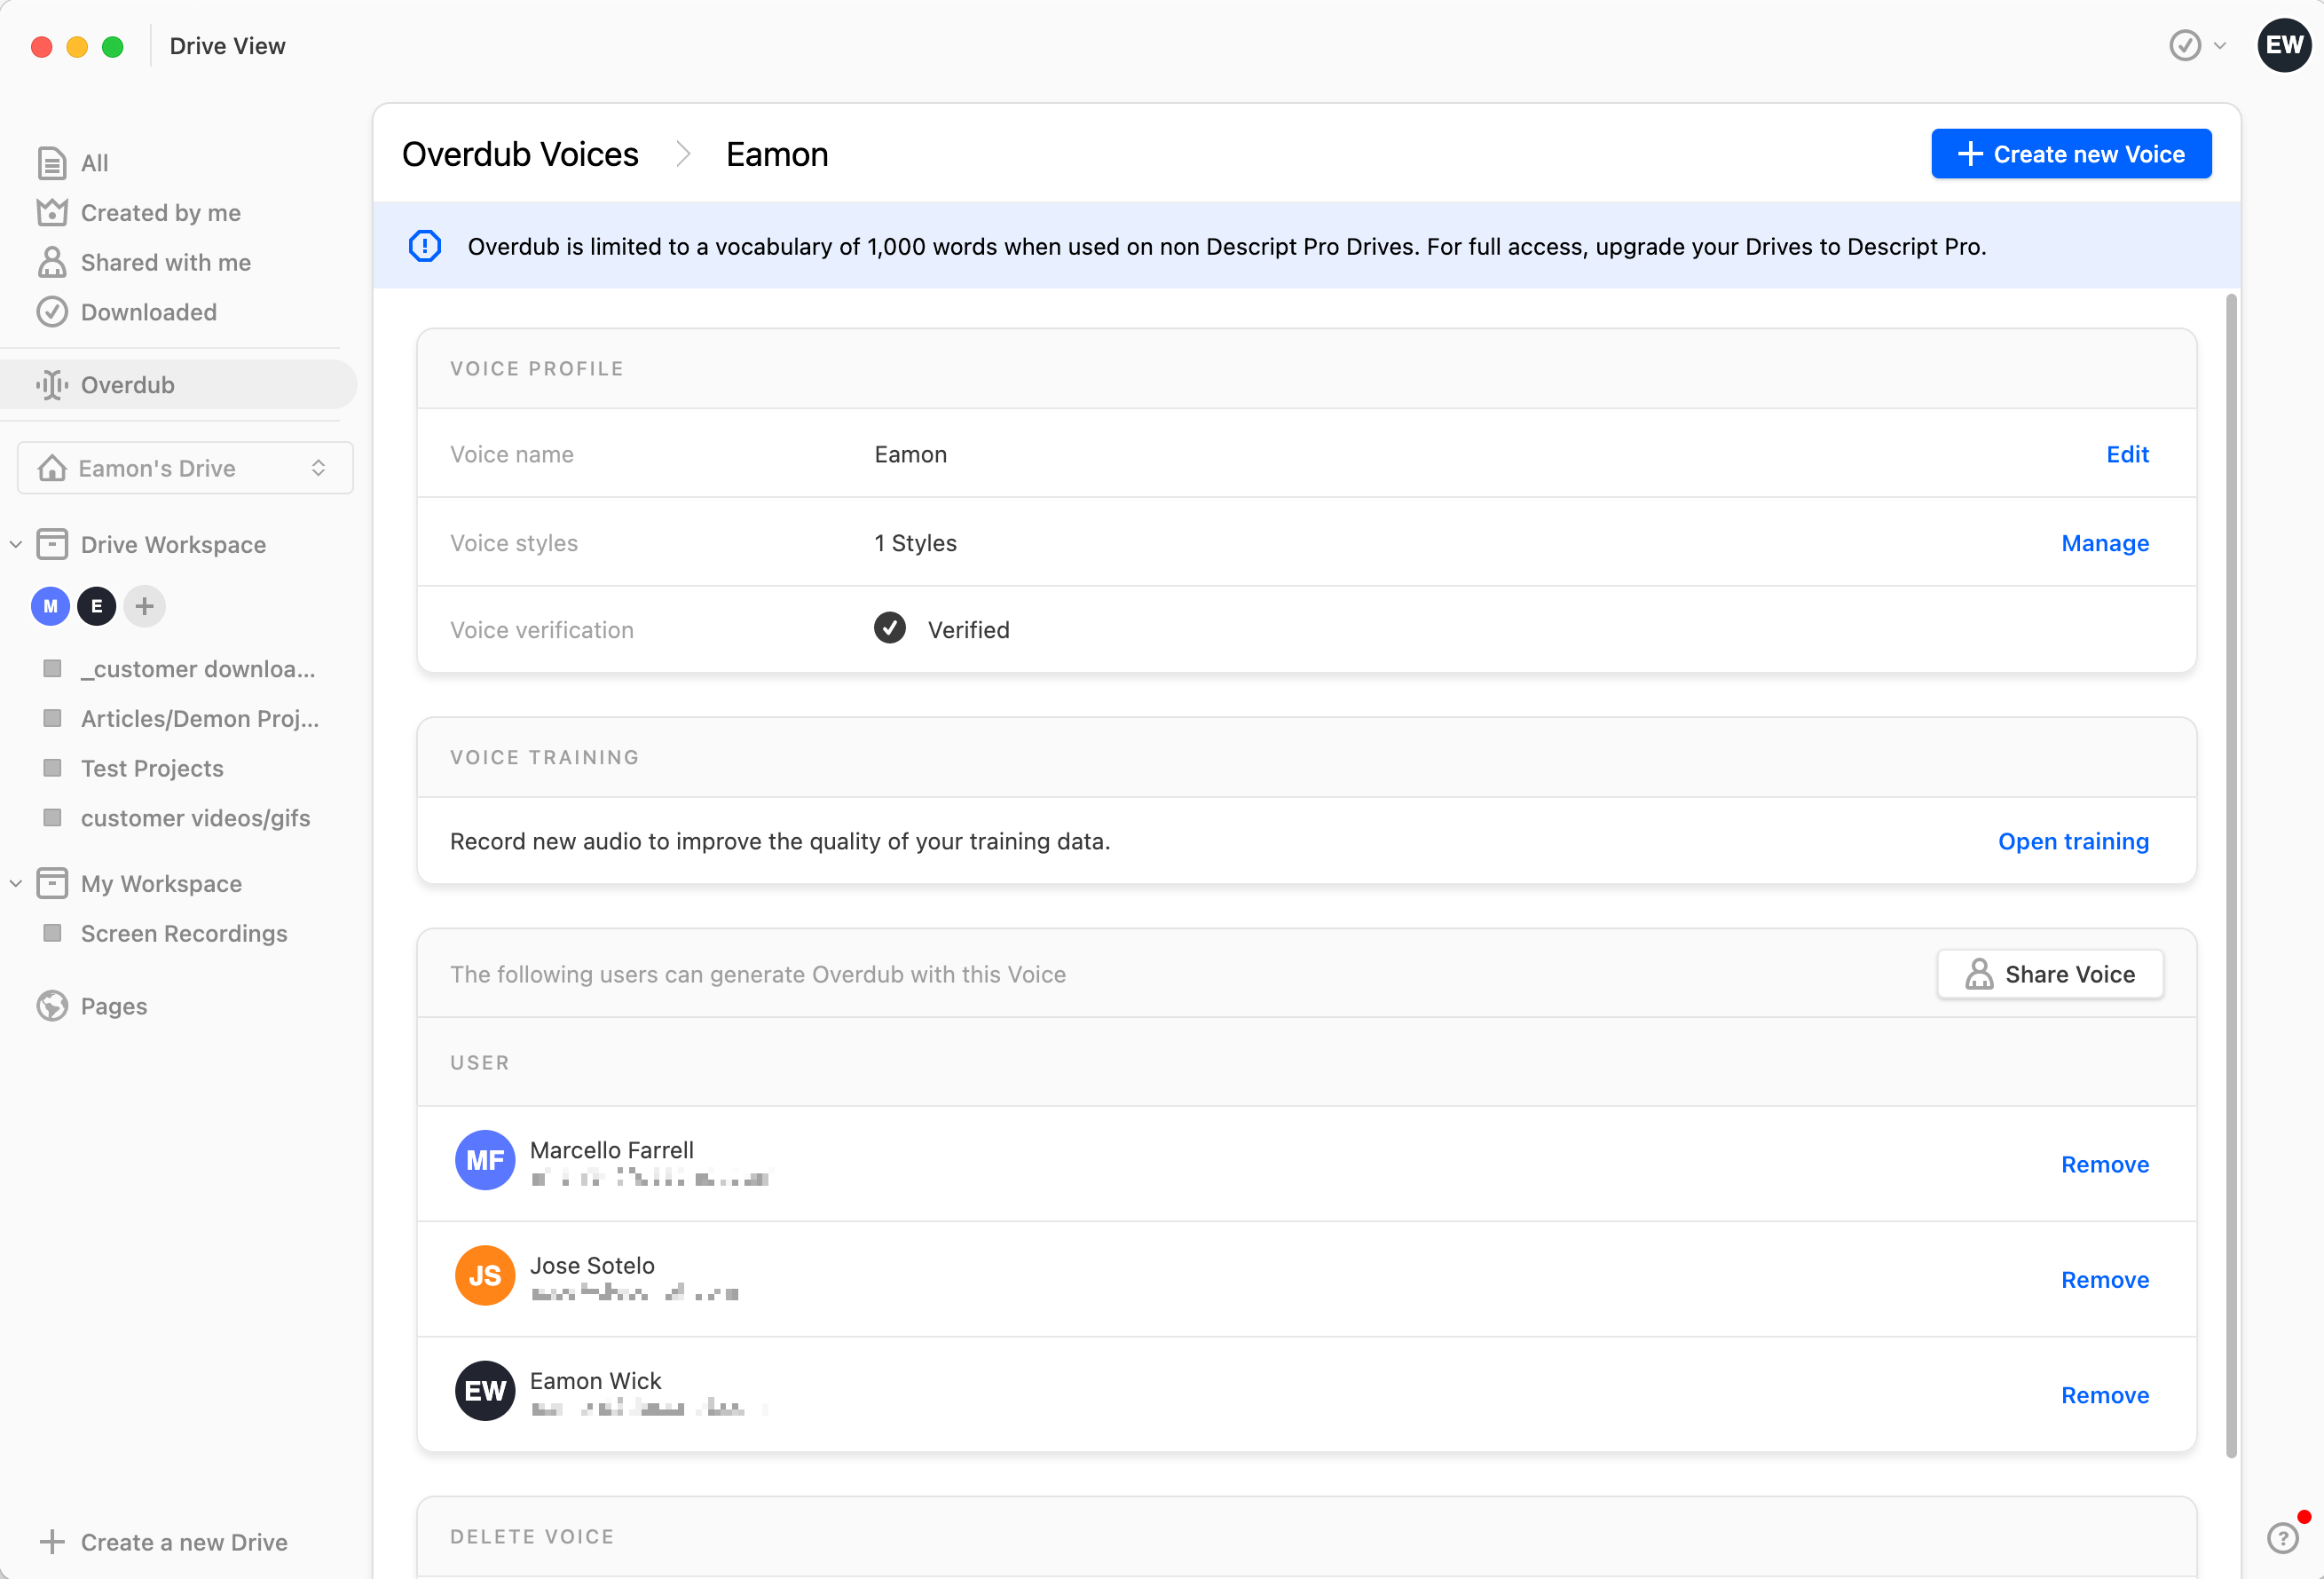Go to Downloaded
This screenshot has height=1579, width=2324.
(149, 312)
